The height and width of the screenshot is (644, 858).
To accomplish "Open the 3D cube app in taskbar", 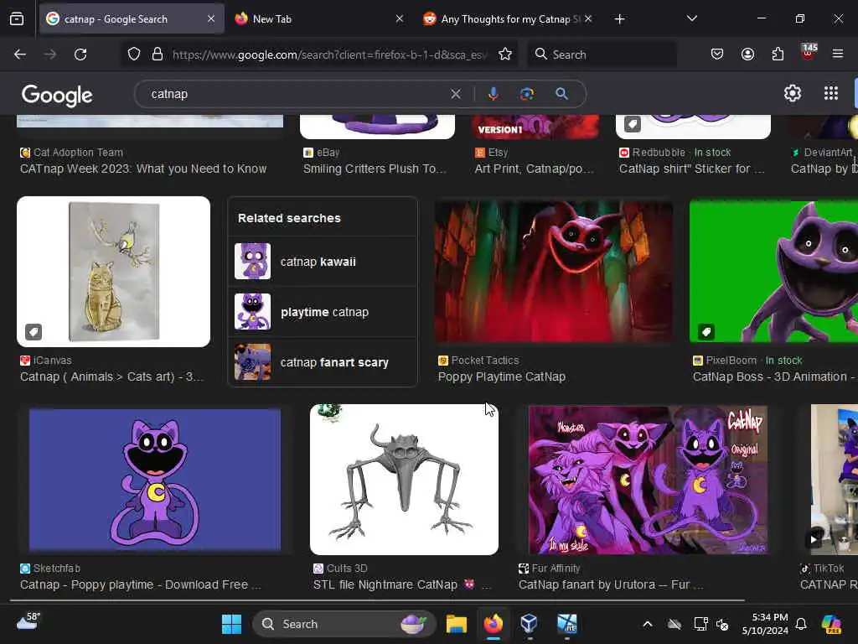I will [x=529, y=624].
